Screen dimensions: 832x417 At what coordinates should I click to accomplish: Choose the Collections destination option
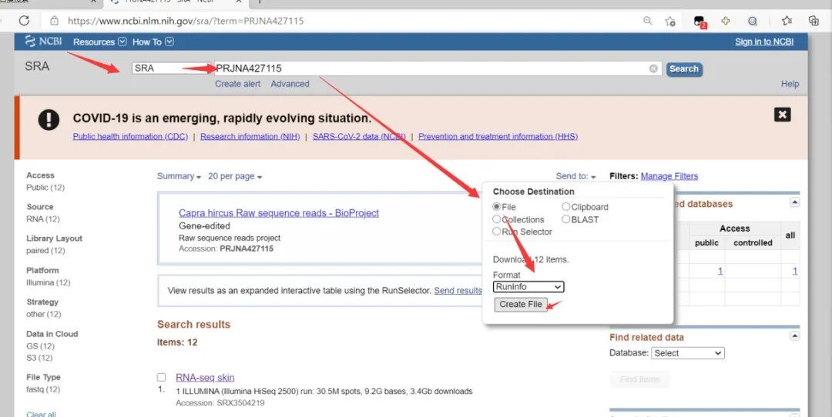(496, 219)
